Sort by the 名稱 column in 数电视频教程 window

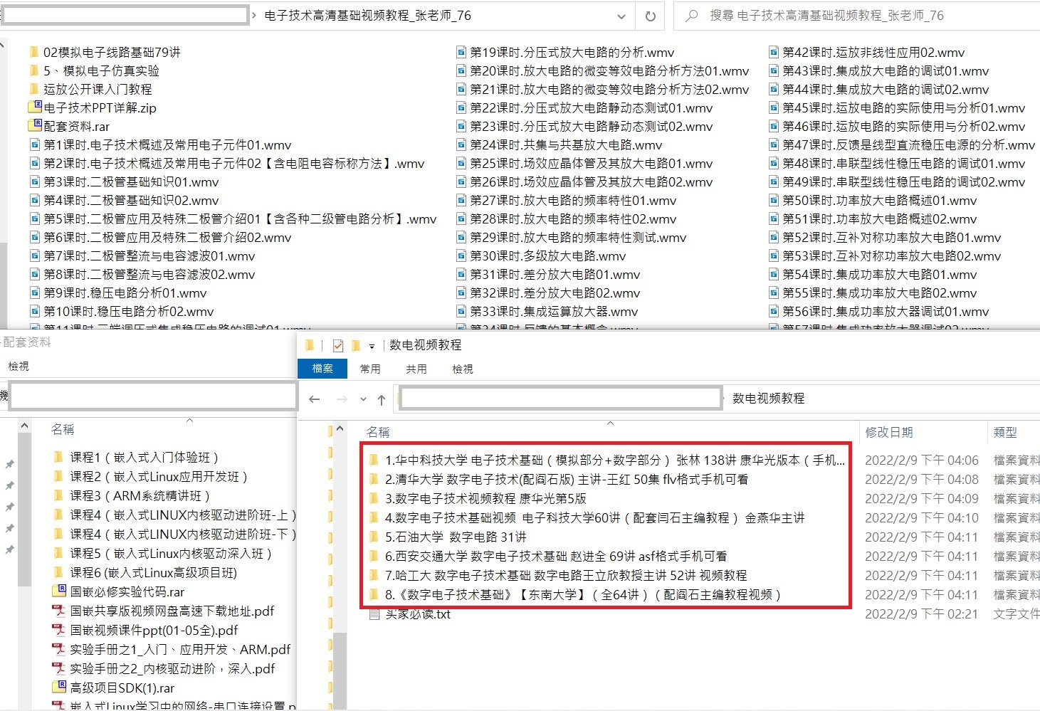(x=378, y=432)
